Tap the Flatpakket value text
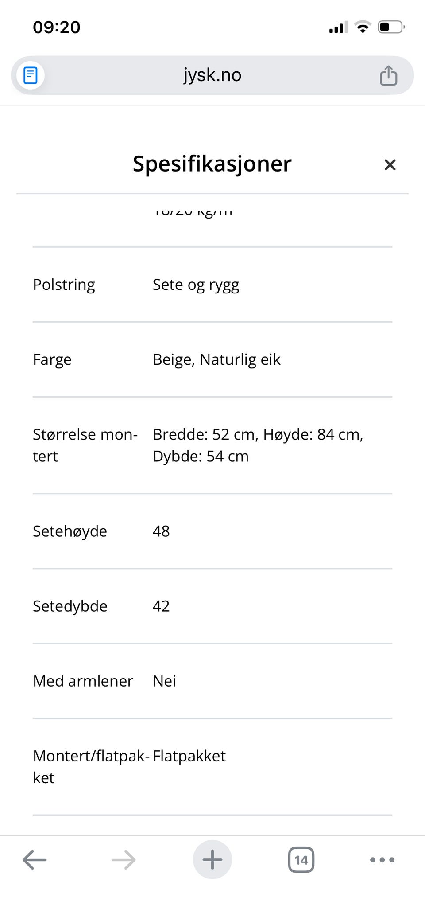Image resolution: width=425 pixels, height=921 pixels. 189,756
